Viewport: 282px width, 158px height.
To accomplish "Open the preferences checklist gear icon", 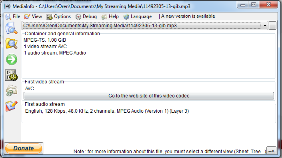I will point(12,75).
